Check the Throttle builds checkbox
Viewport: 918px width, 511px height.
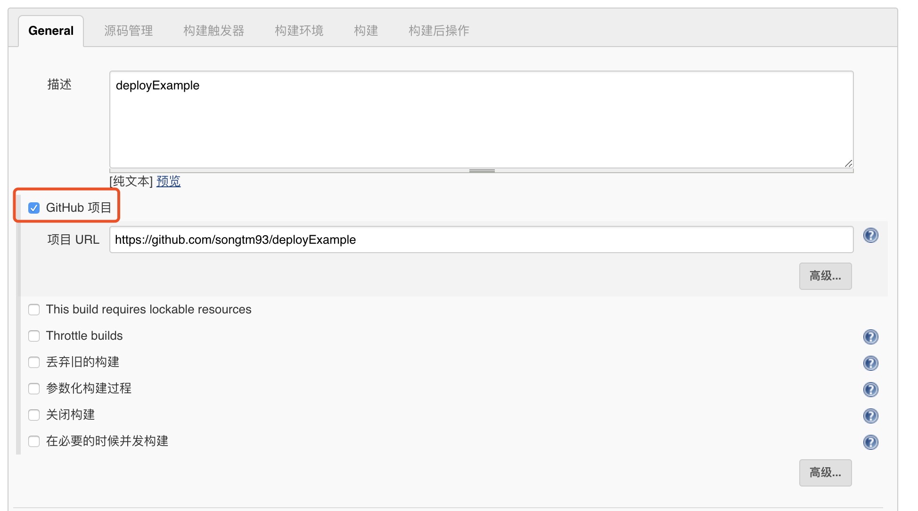pyautogui.click(x=34, y=336)
